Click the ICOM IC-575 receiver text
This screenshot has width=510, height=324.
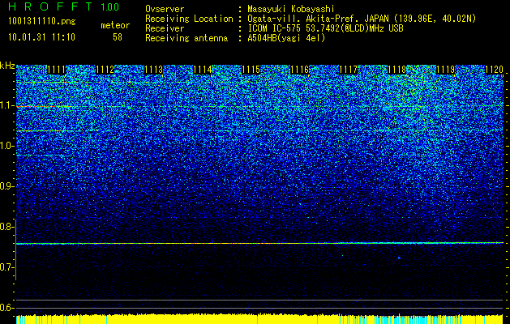(x=325, y=28)
